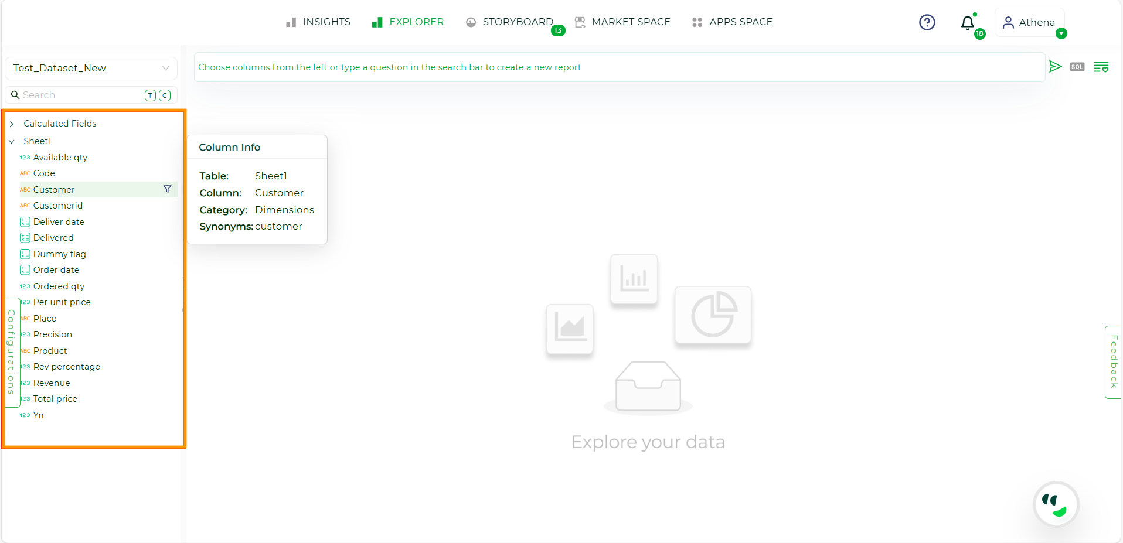
Task: Switch to the INSIGHTS tab
Action: point(326,22)
